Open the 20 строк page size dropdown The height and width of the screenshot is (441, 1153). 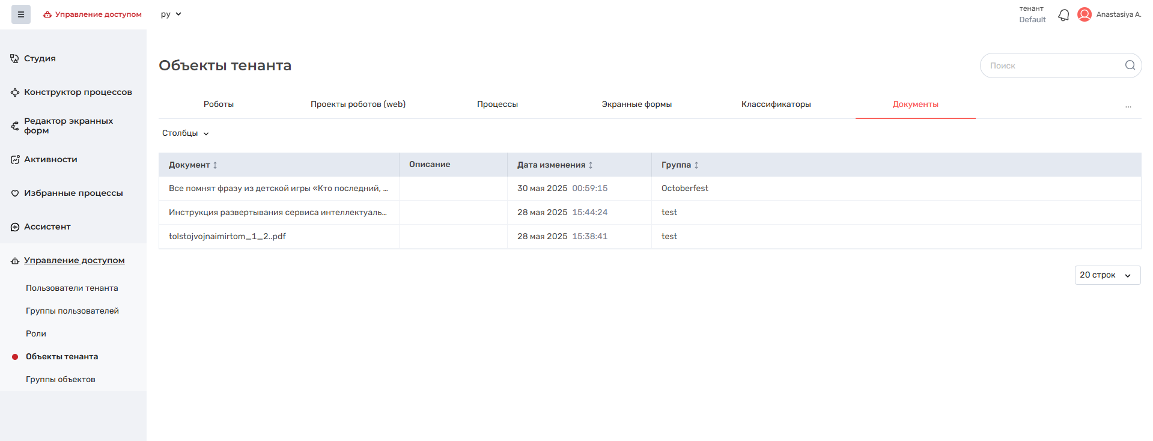click(x=1107, y=275)
